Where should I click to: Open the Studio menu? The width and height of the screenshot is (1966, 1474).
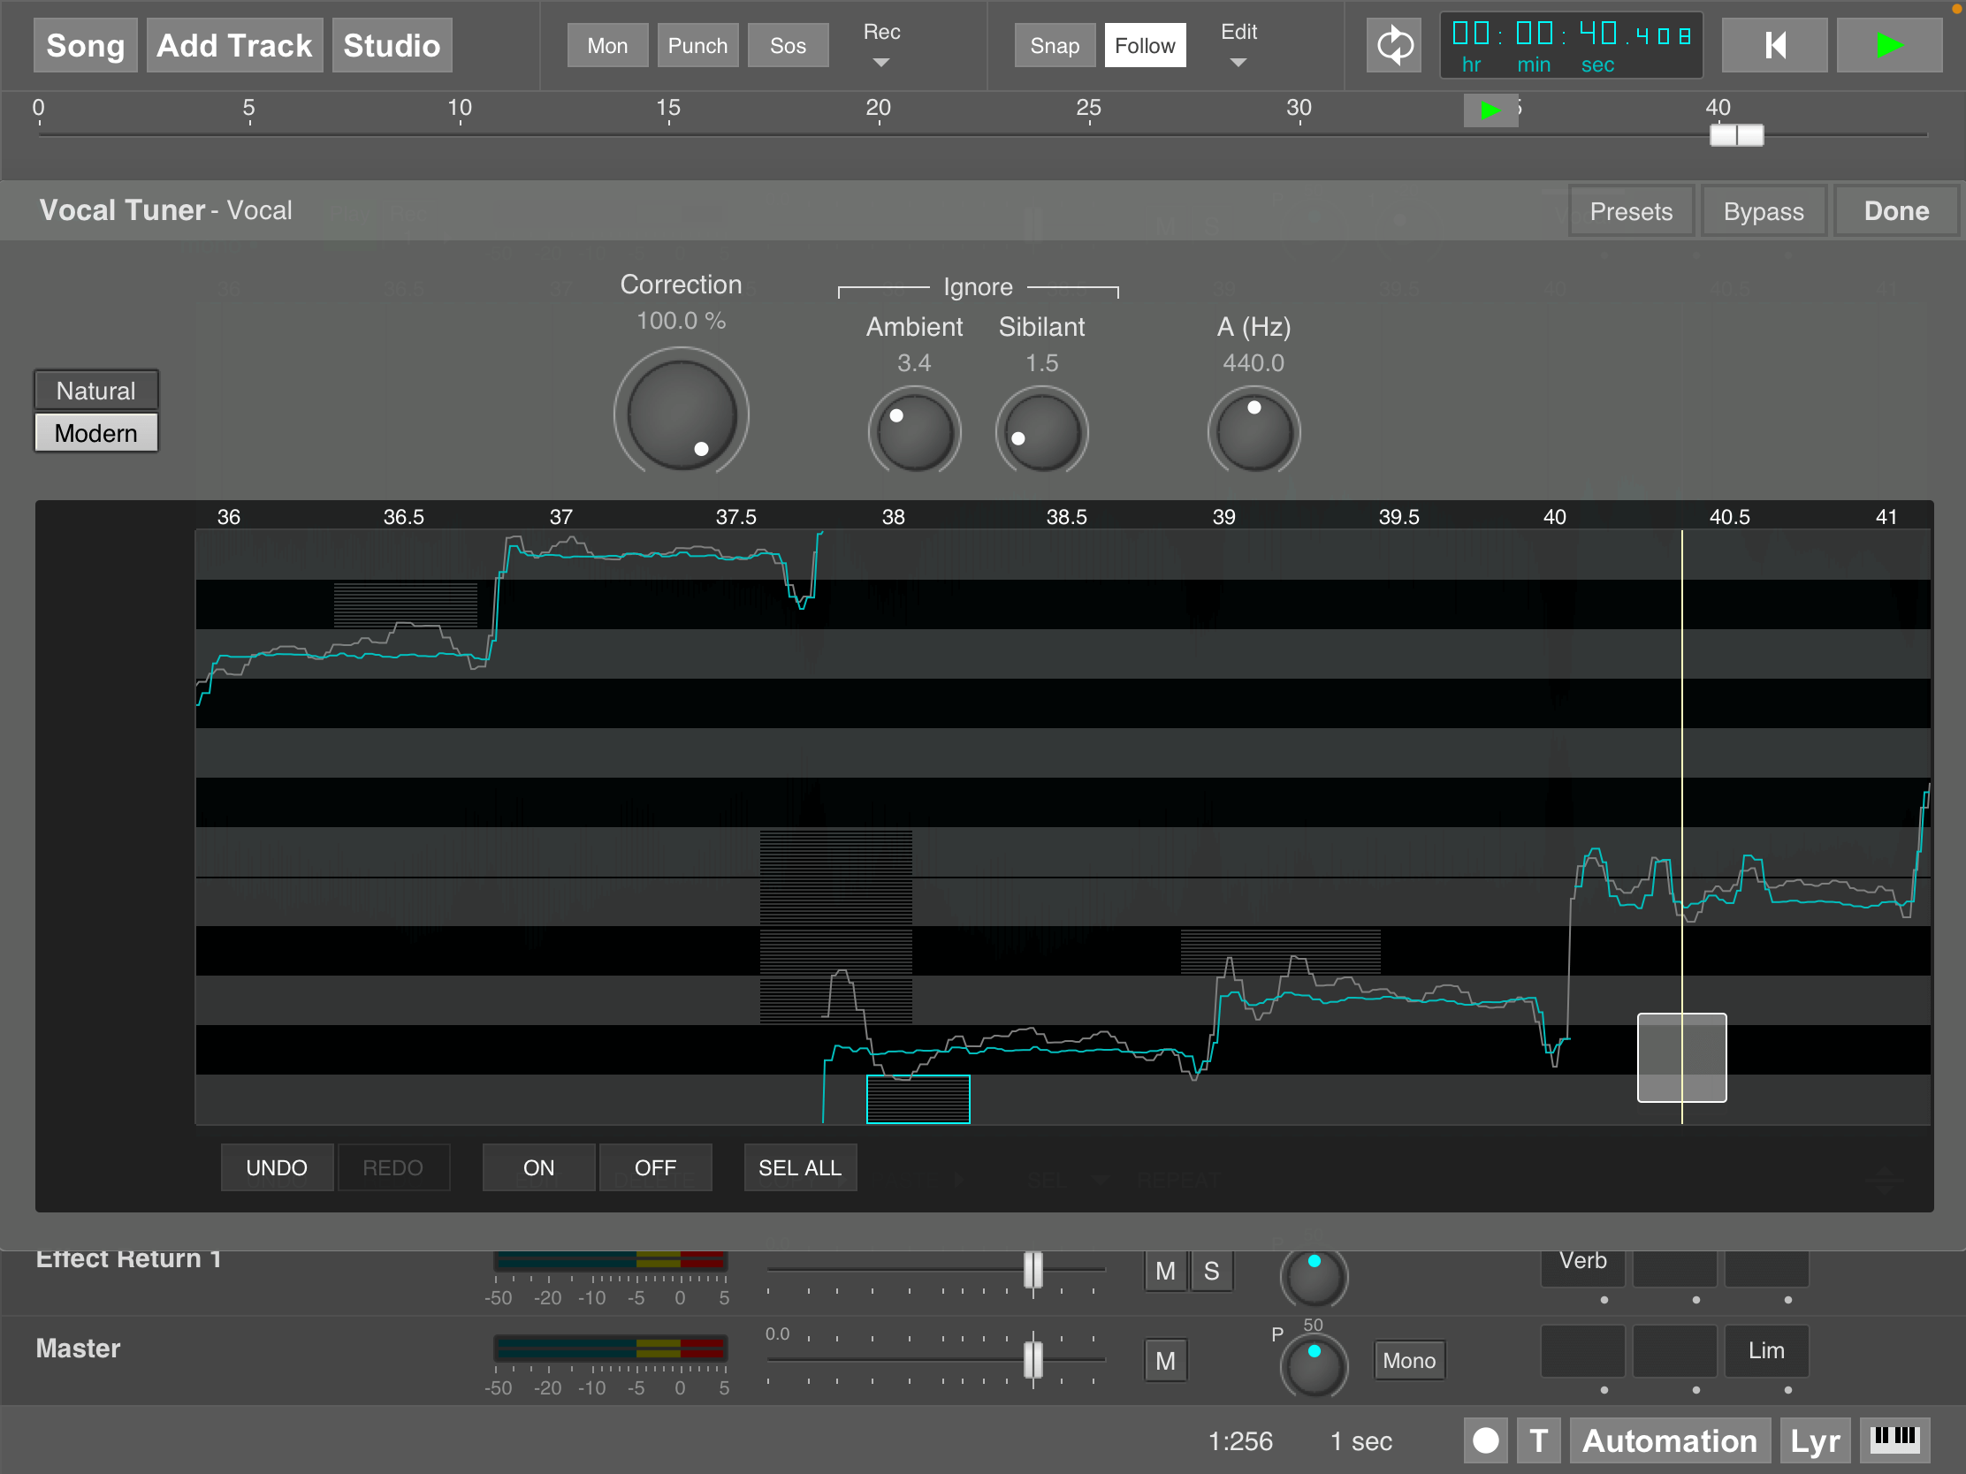391,45
